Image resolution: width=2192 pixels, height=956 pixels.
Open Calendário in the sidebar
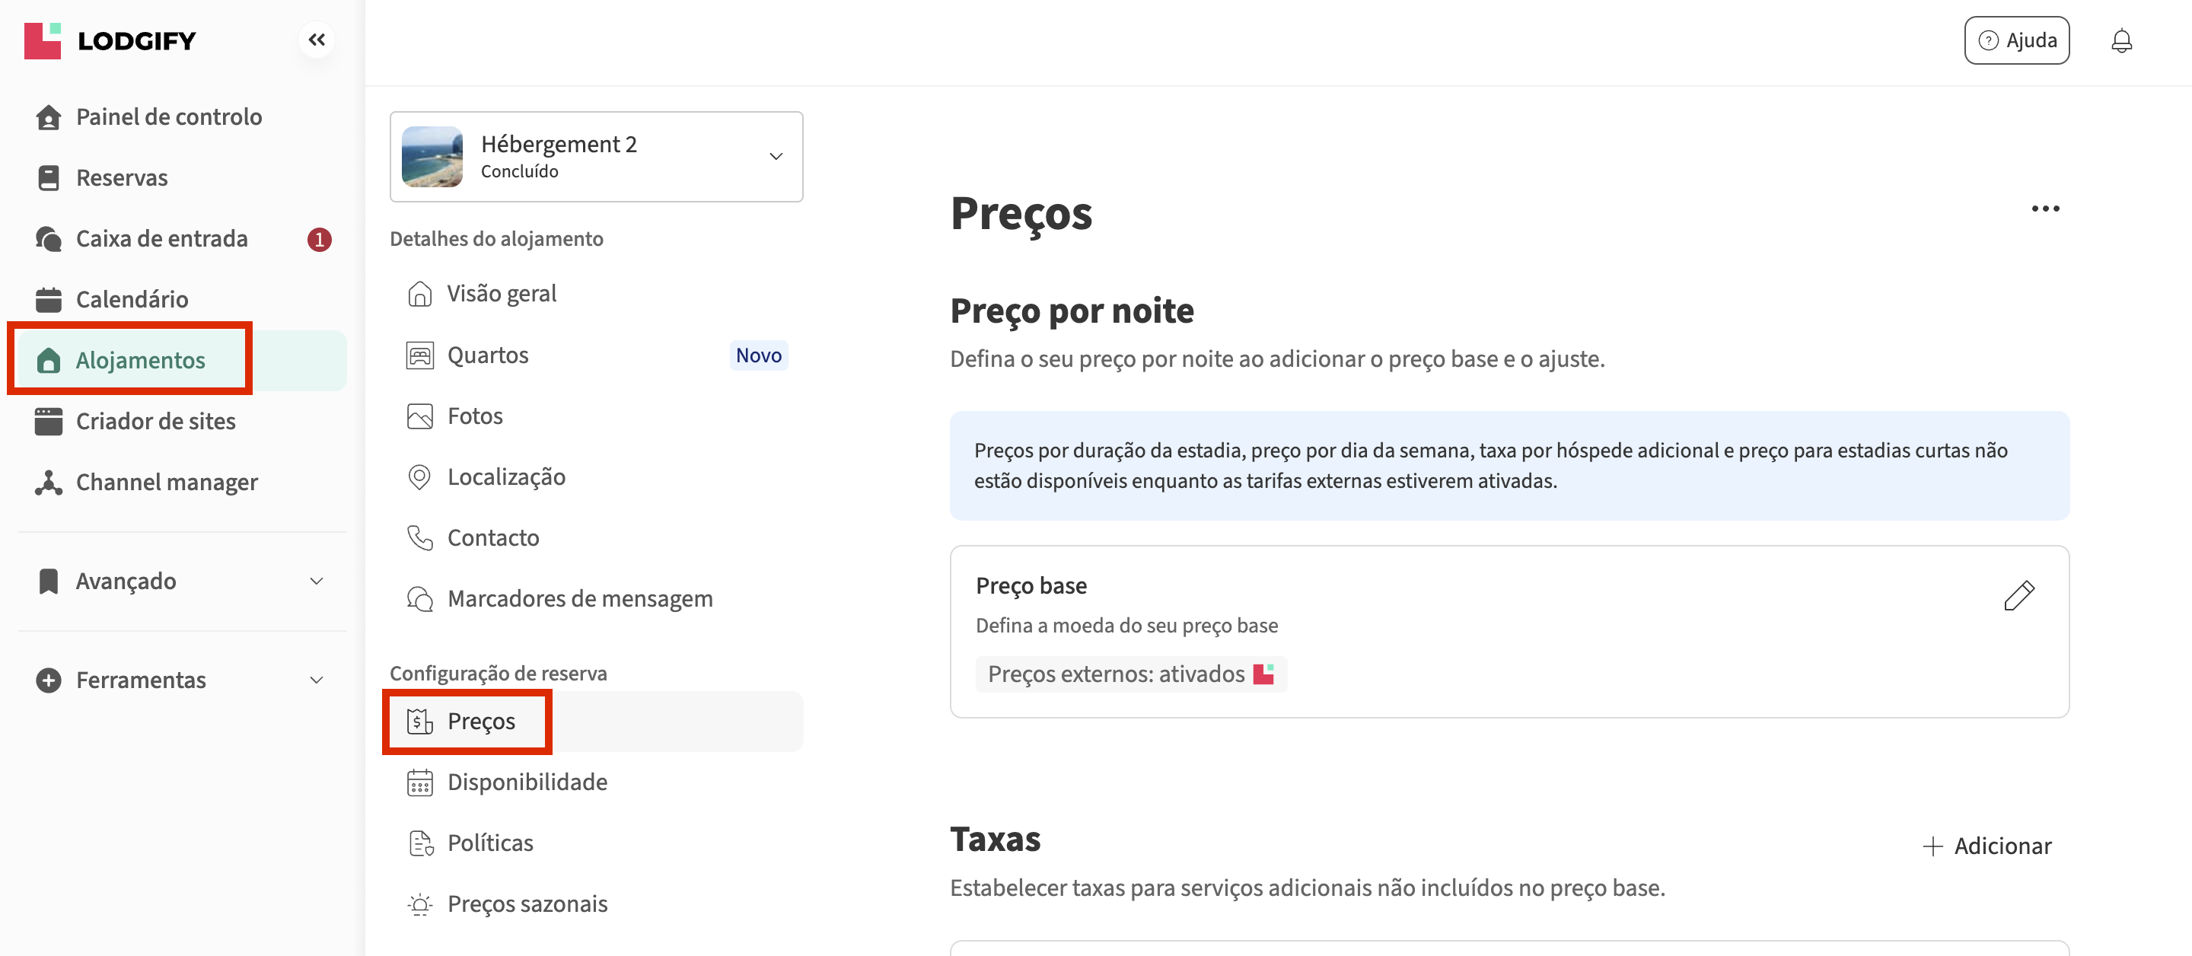pyautogui.click(x=132, y=299)
